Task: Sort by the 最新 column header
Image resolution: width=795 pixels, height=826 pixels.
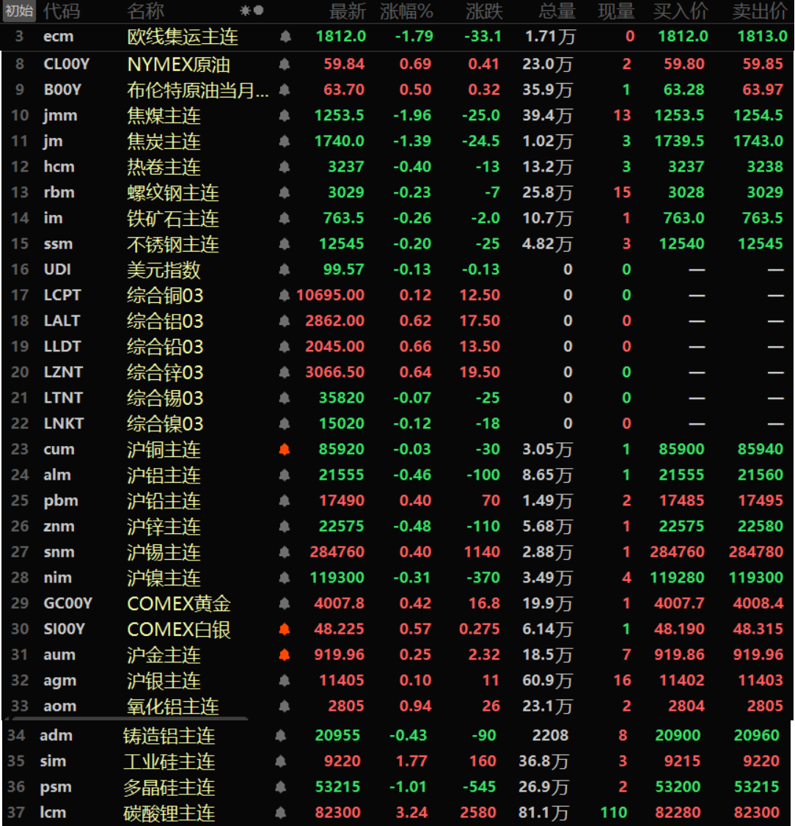Action: point(347,11)
